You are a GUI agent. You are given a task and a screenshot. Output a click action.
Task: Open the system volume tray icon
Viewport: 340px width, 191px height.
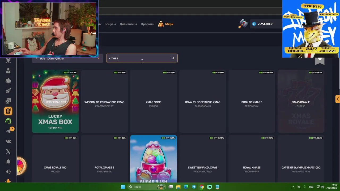pos(322,187)
